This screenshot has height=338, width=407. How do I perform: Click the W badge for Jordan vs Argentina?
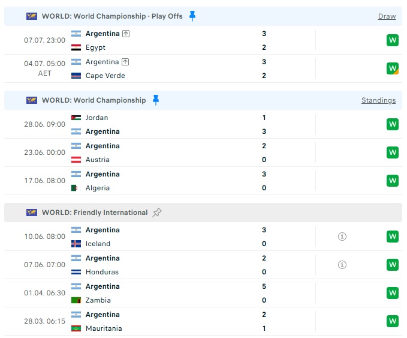tap(393, 124)
